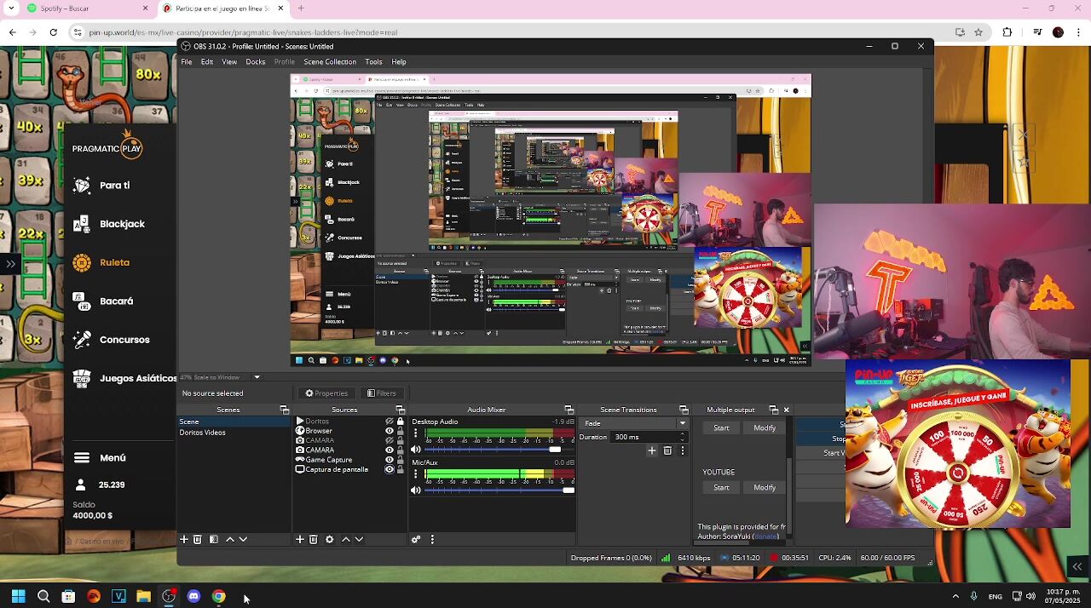Select the Doritos Videos scene
This screenshot has width=1091, height=608.
coord(203,433)
